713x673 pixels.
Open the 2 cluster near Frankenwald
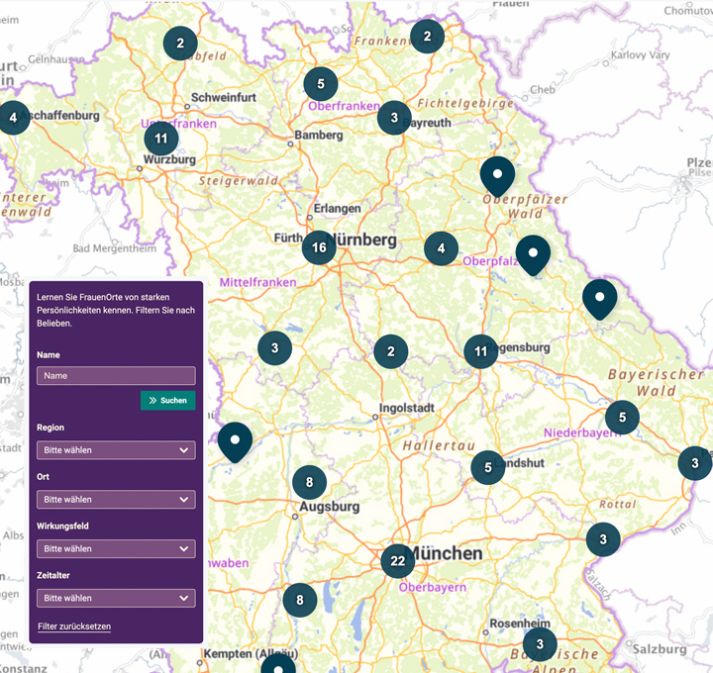tap(427, 37)
